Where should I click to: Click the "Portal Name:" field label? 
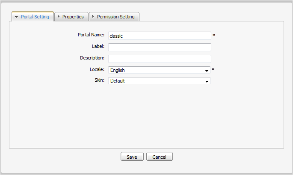coord(91,35)
